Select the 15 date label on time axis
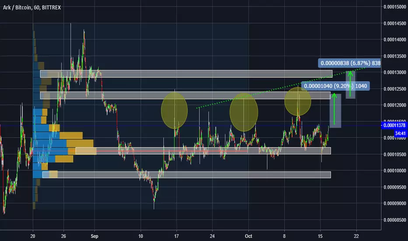The width and height of the screenshot is (408, 241). (x=320, y=236)
